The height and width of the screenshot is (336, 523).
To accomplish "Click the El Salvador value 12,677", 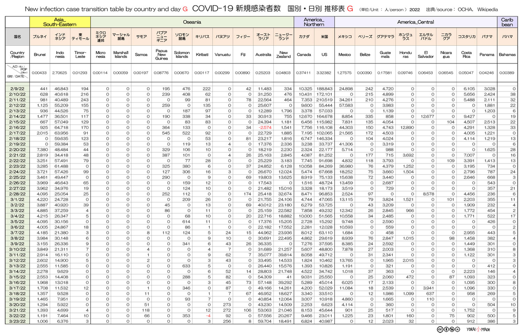I will coord(428,116).
